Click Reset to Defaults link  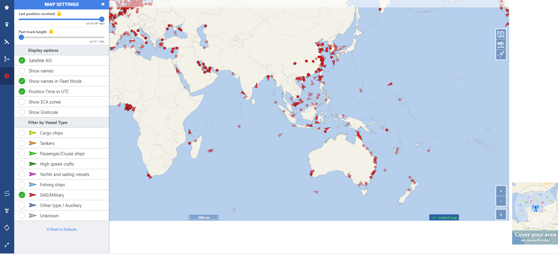[62, 229]
